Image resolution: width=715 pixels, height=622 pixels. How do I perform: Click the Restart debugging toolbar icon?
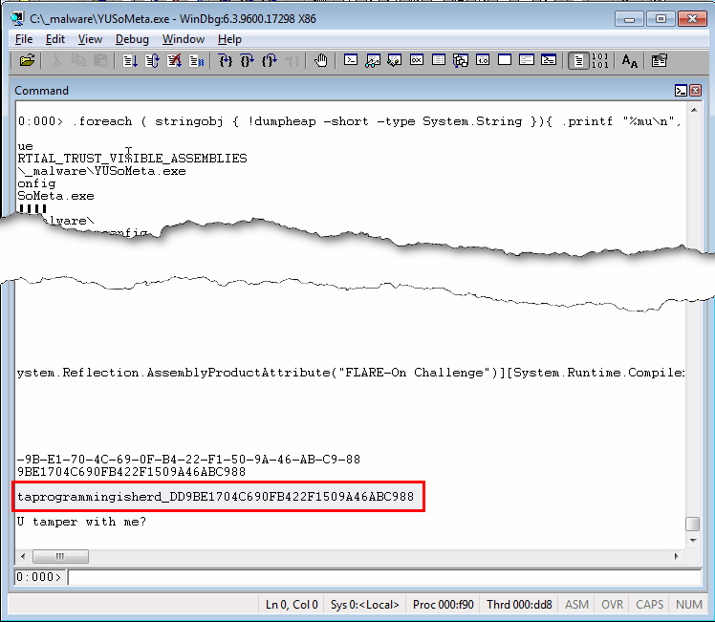[153, 61]
